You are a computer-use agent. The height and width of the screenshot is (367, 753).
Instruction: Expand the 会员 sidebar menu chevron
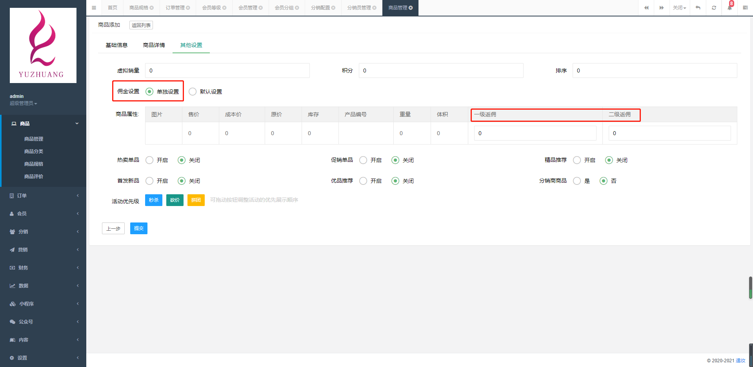[x=78, y=213]
